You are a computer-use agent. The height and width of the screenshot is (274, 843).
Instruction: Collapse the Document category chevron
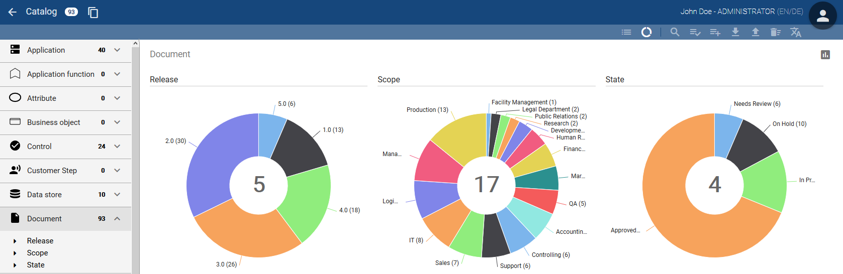pyautogui.click(x=117, y=218)
